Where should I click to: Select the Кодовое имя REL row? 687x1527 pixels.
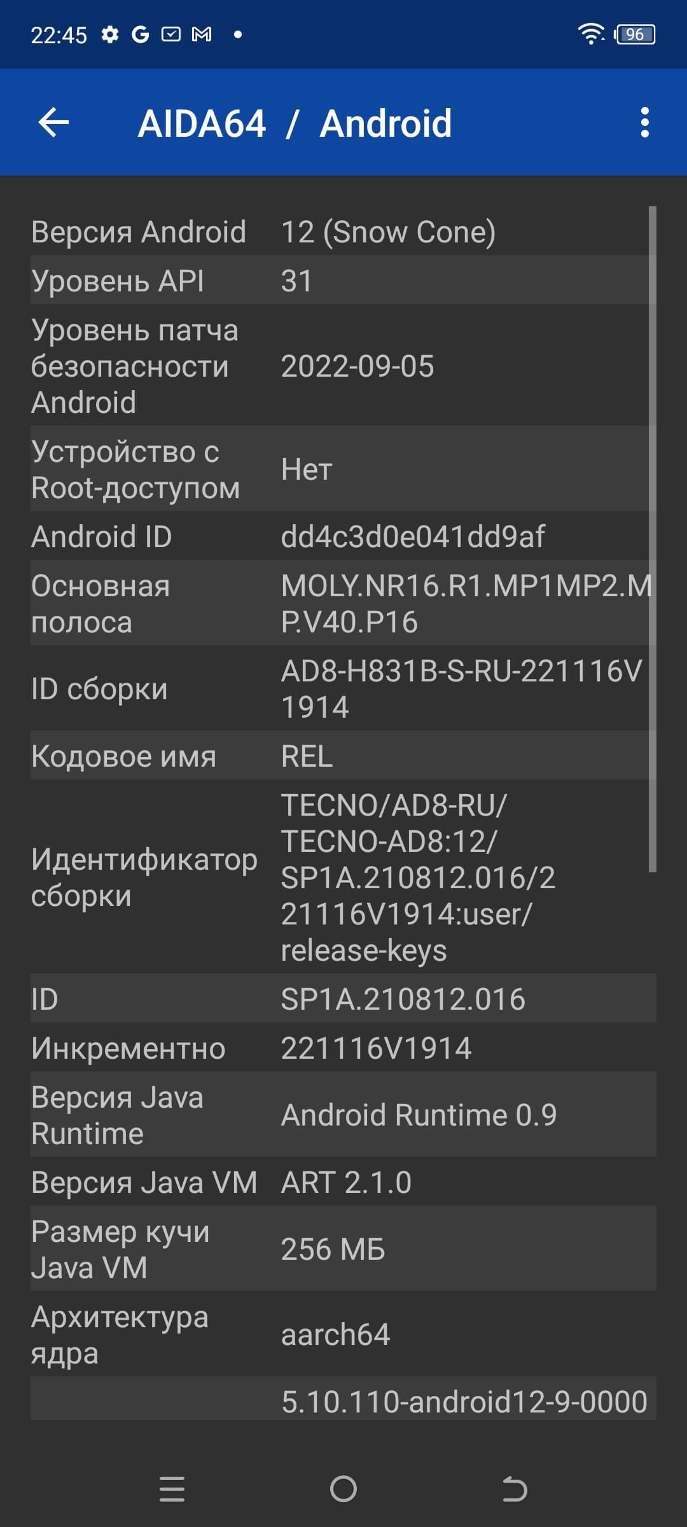coord(343,755)
